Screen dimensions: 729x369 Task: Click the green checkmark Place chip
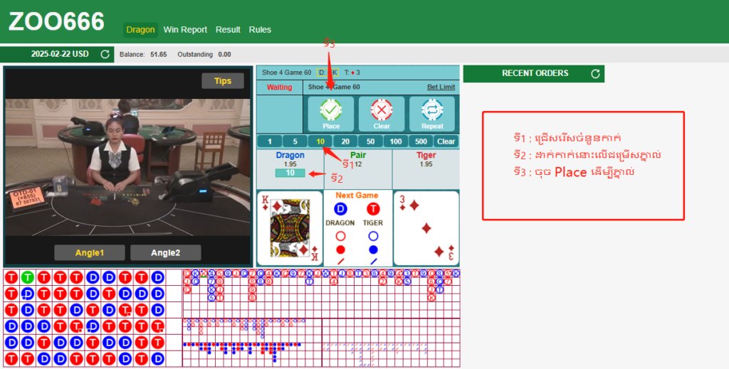[331, 112]
